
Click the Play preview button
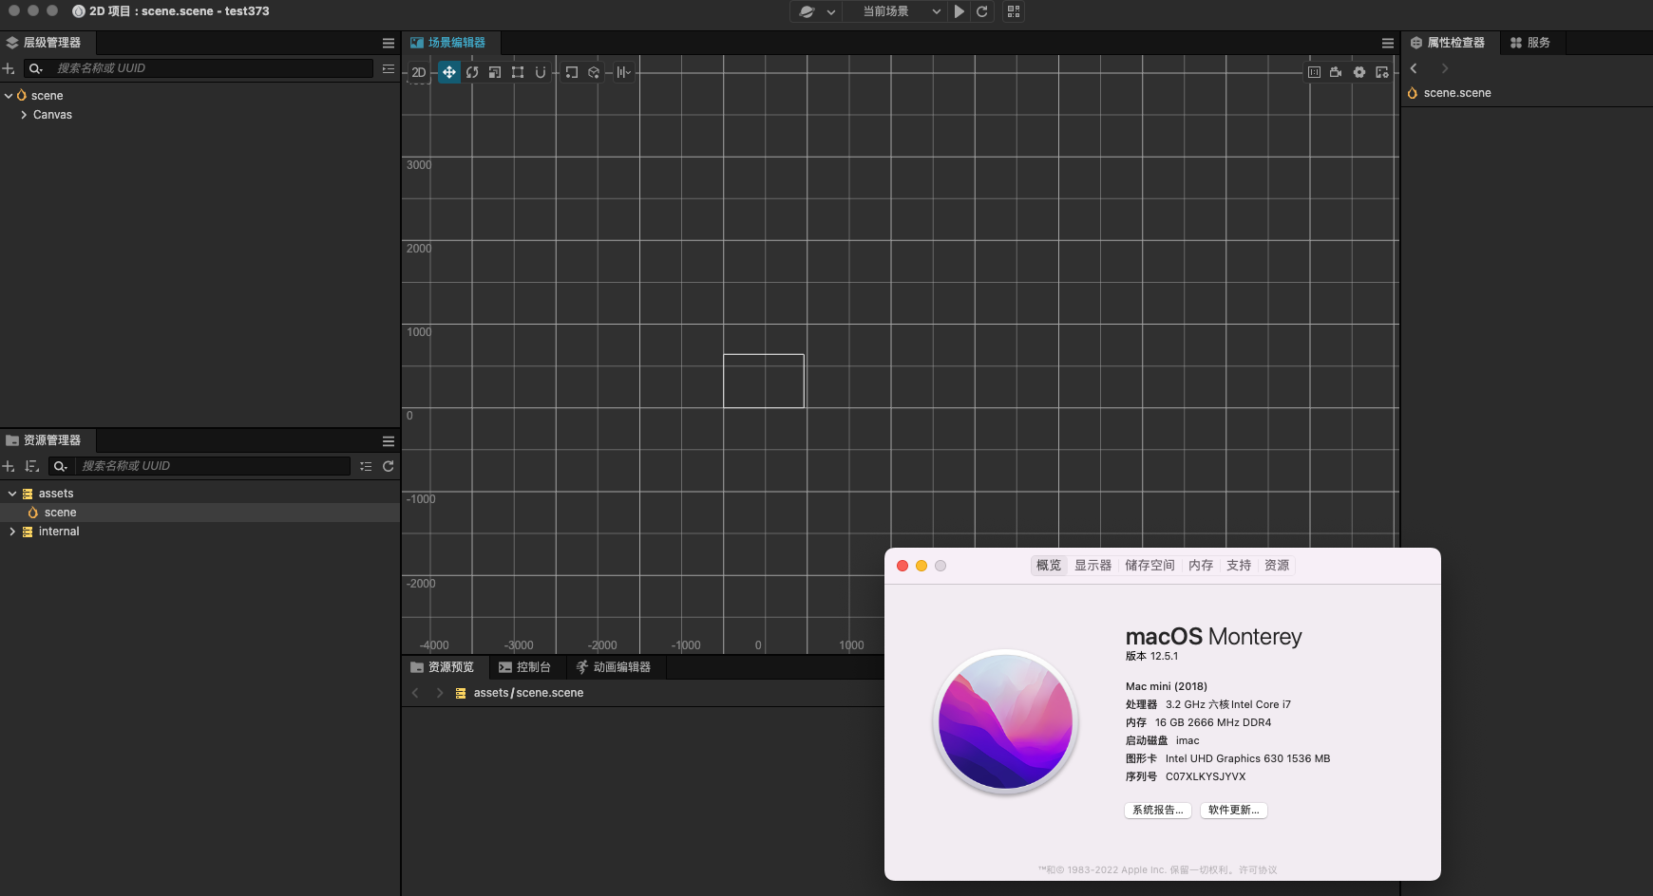click(959, 11)
